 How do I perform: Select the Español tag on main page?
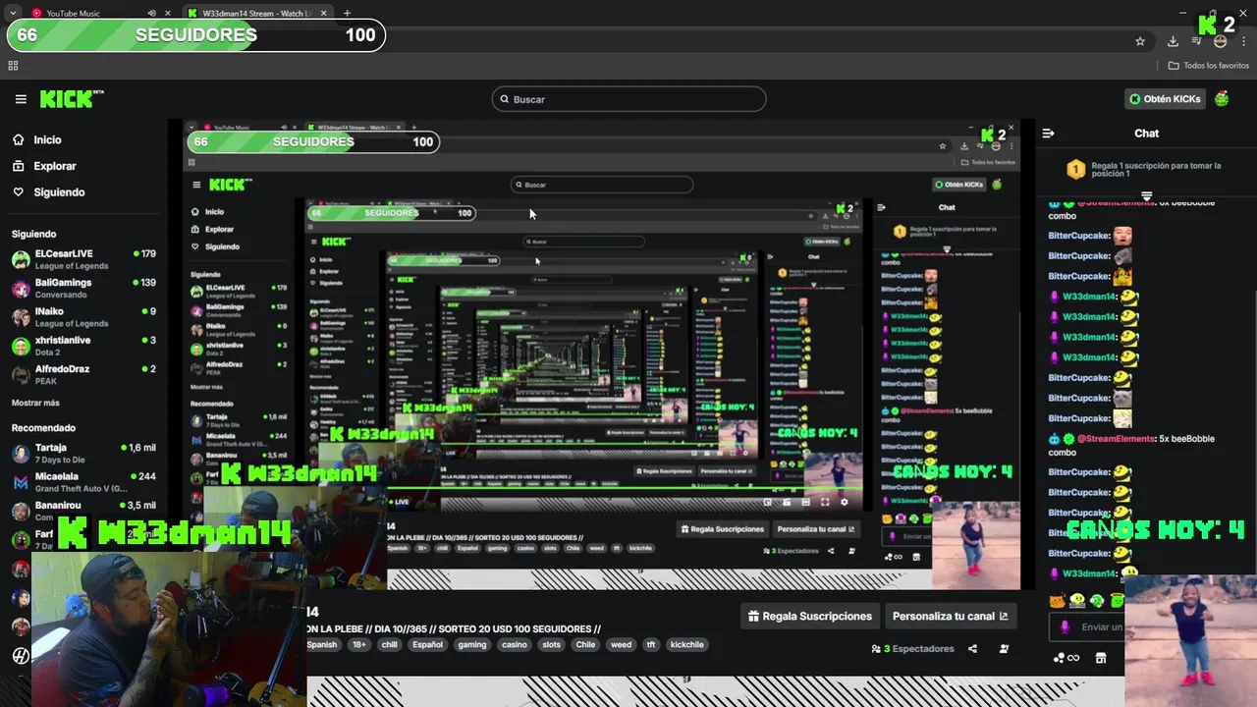pyautogui.click(x=427, y=645)
